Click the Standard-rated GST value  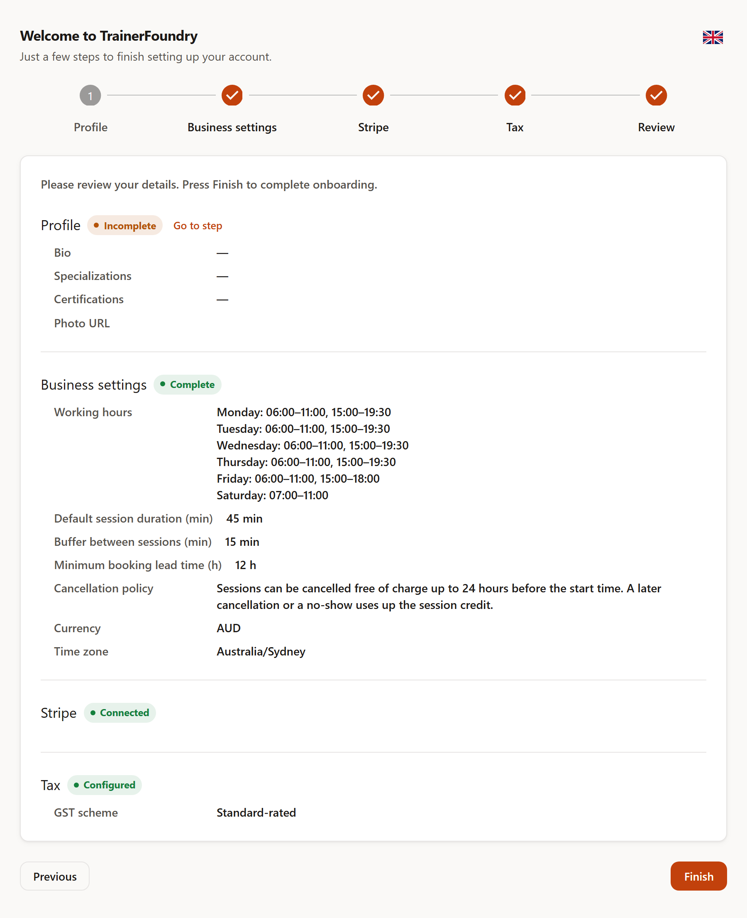point(256,812)
